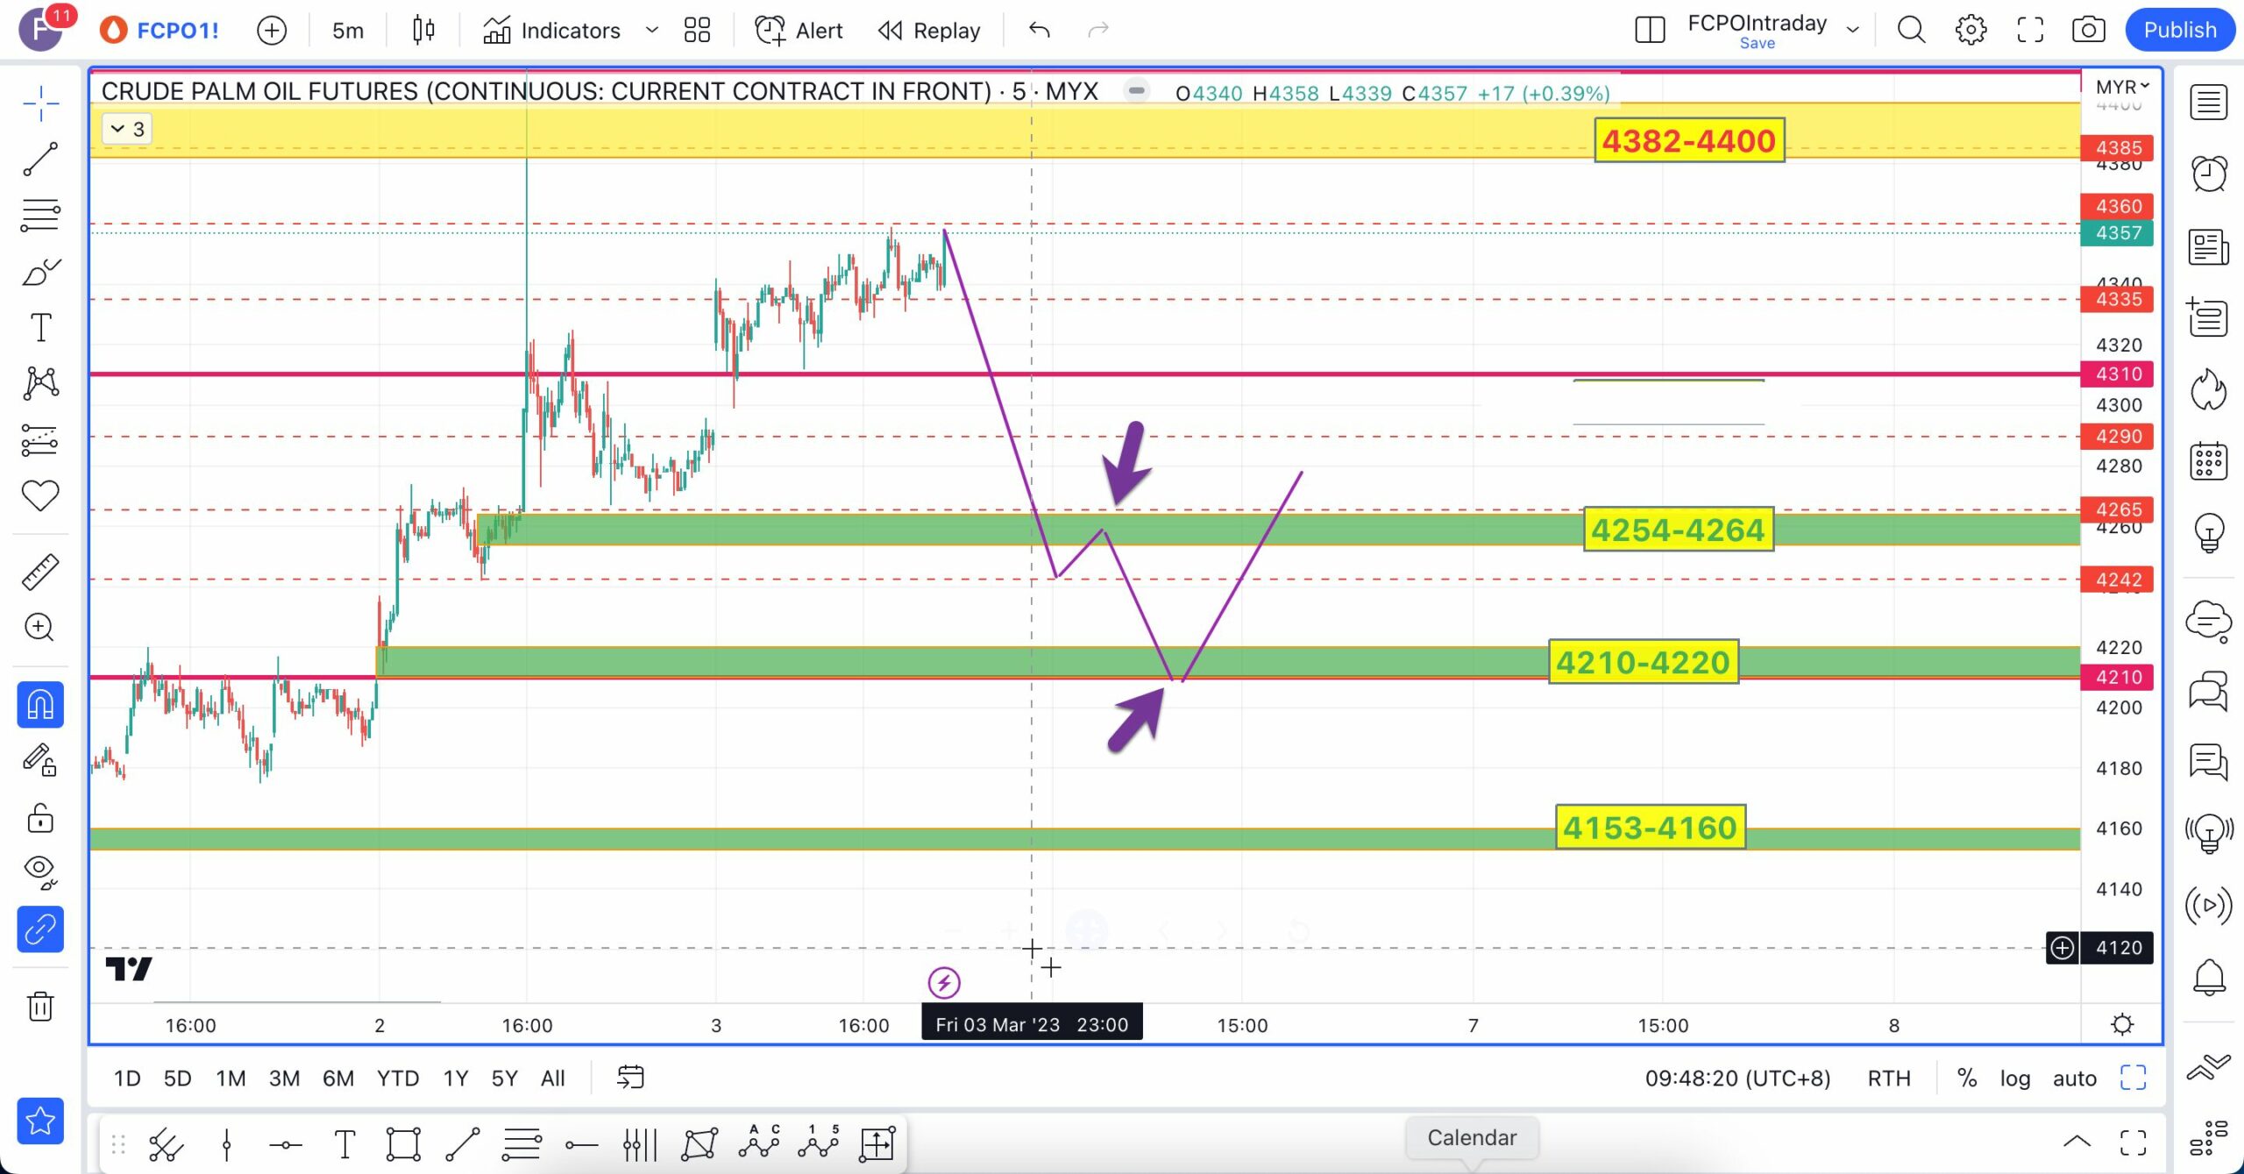Open the alerts clock panel

click(x=2209, y=173)
